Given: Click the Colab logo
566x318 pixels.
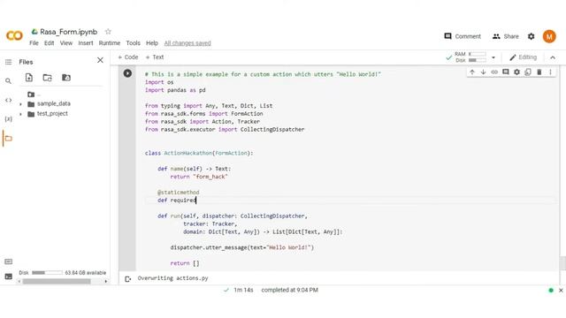Looking at the screenshot, I should tap(14, 35).
